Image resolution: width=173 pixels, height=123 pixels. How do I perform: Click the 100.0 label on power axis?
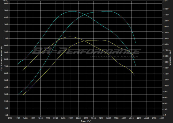(6, 45)
